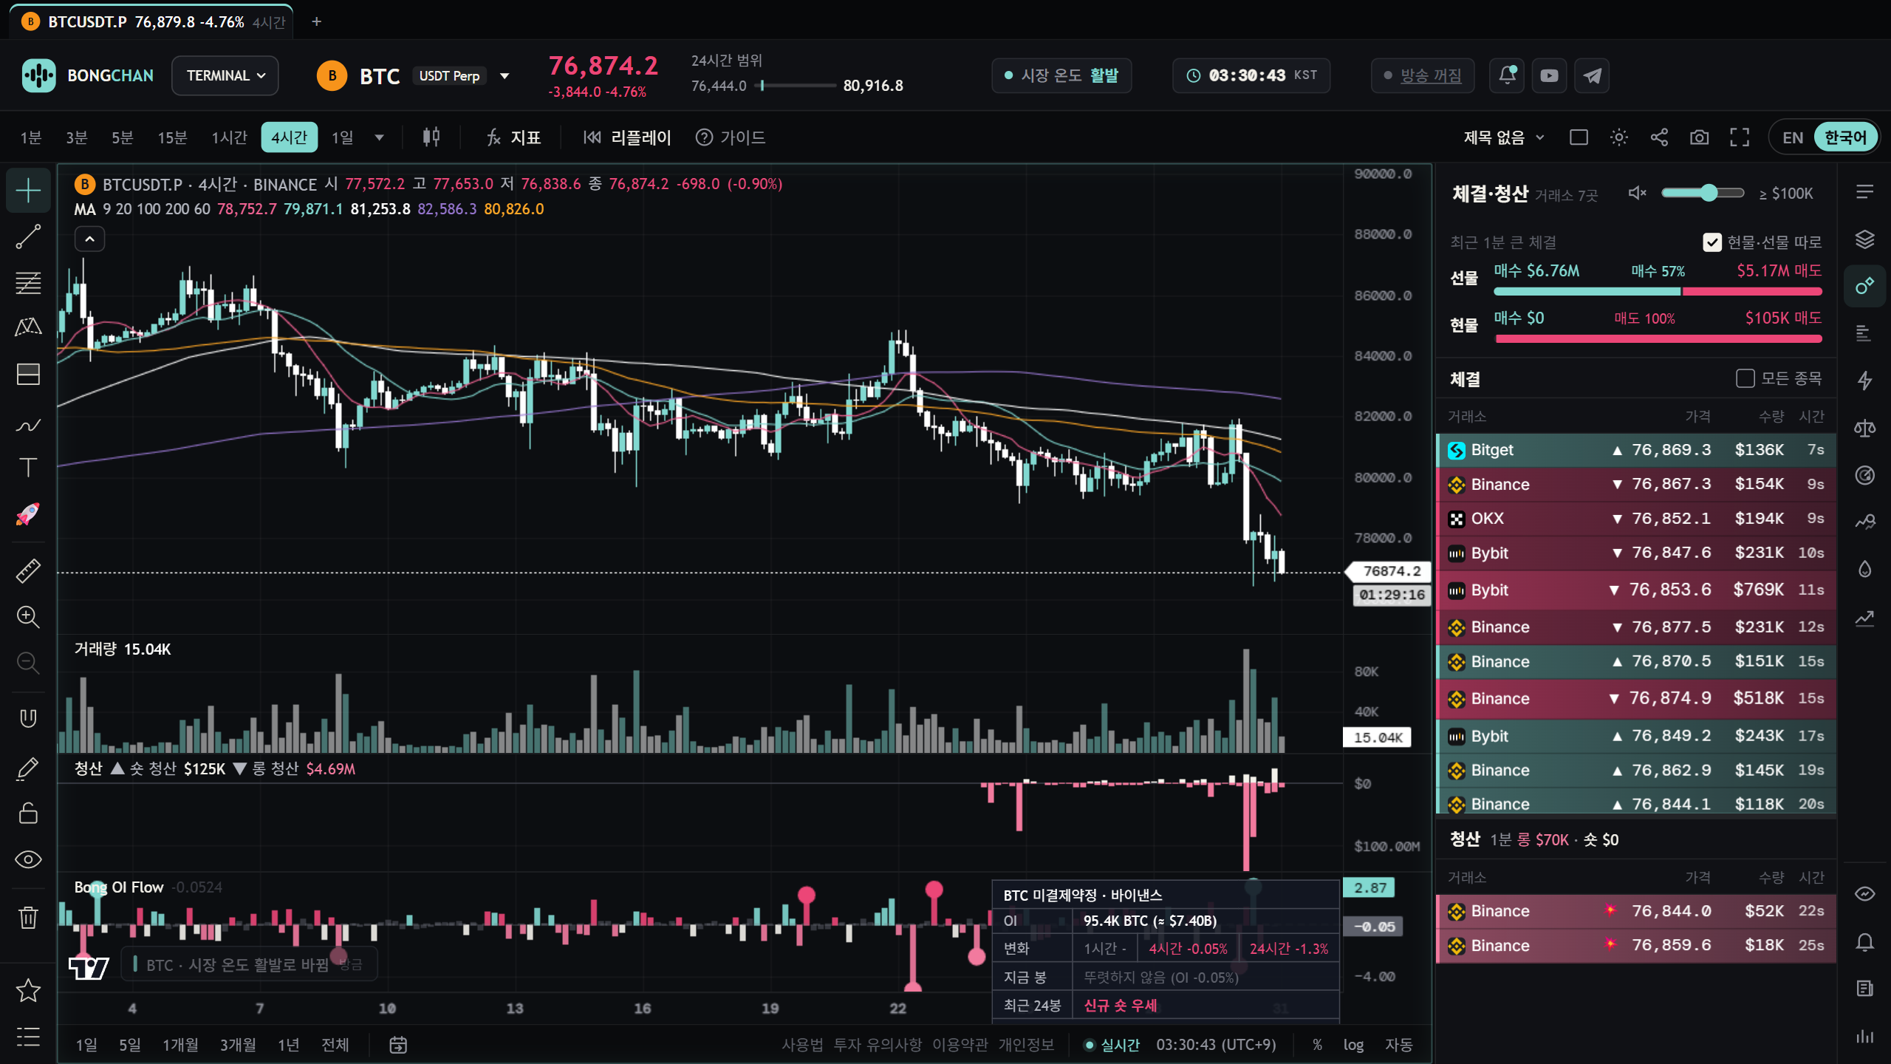Adjust the trade size threshold slider

[x=1703, y=193]
